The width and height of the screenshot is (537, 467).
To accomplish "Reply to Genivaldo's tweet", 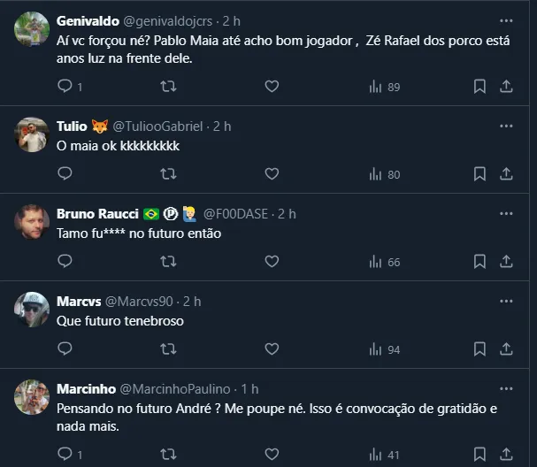I will point(65,87).
